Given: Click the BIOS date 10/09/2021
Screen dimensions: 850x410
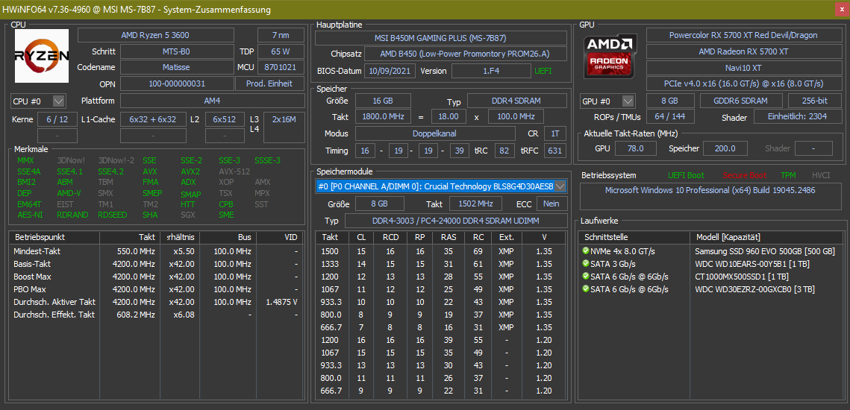Looking at the screenshot, I should (x=390, y=71).
